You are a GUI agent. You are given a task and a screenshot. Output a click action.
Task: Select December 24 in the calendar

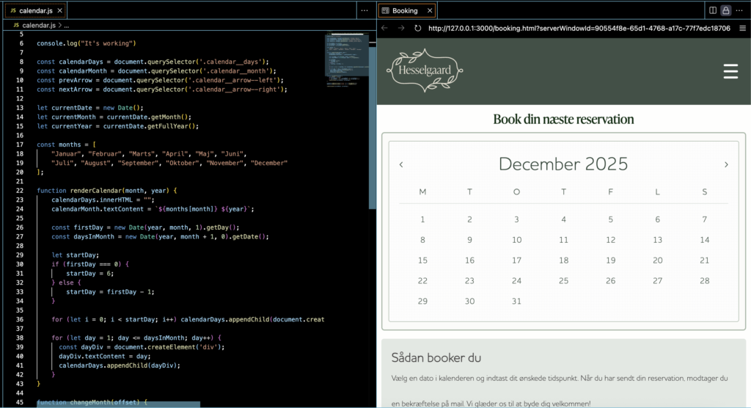point(516,281)
